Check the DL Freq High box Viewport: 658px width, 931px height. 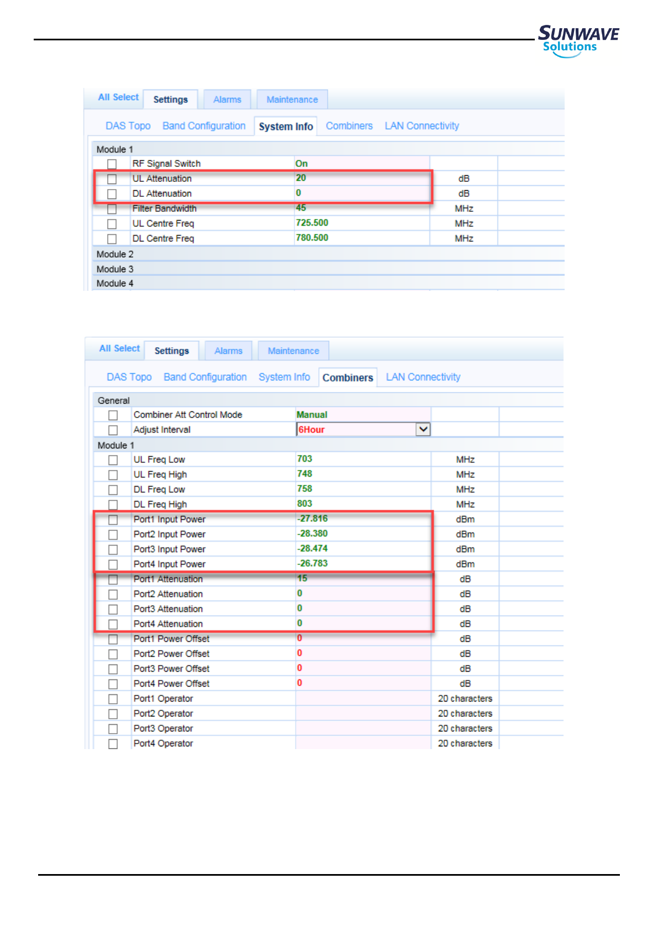point(113,505)
